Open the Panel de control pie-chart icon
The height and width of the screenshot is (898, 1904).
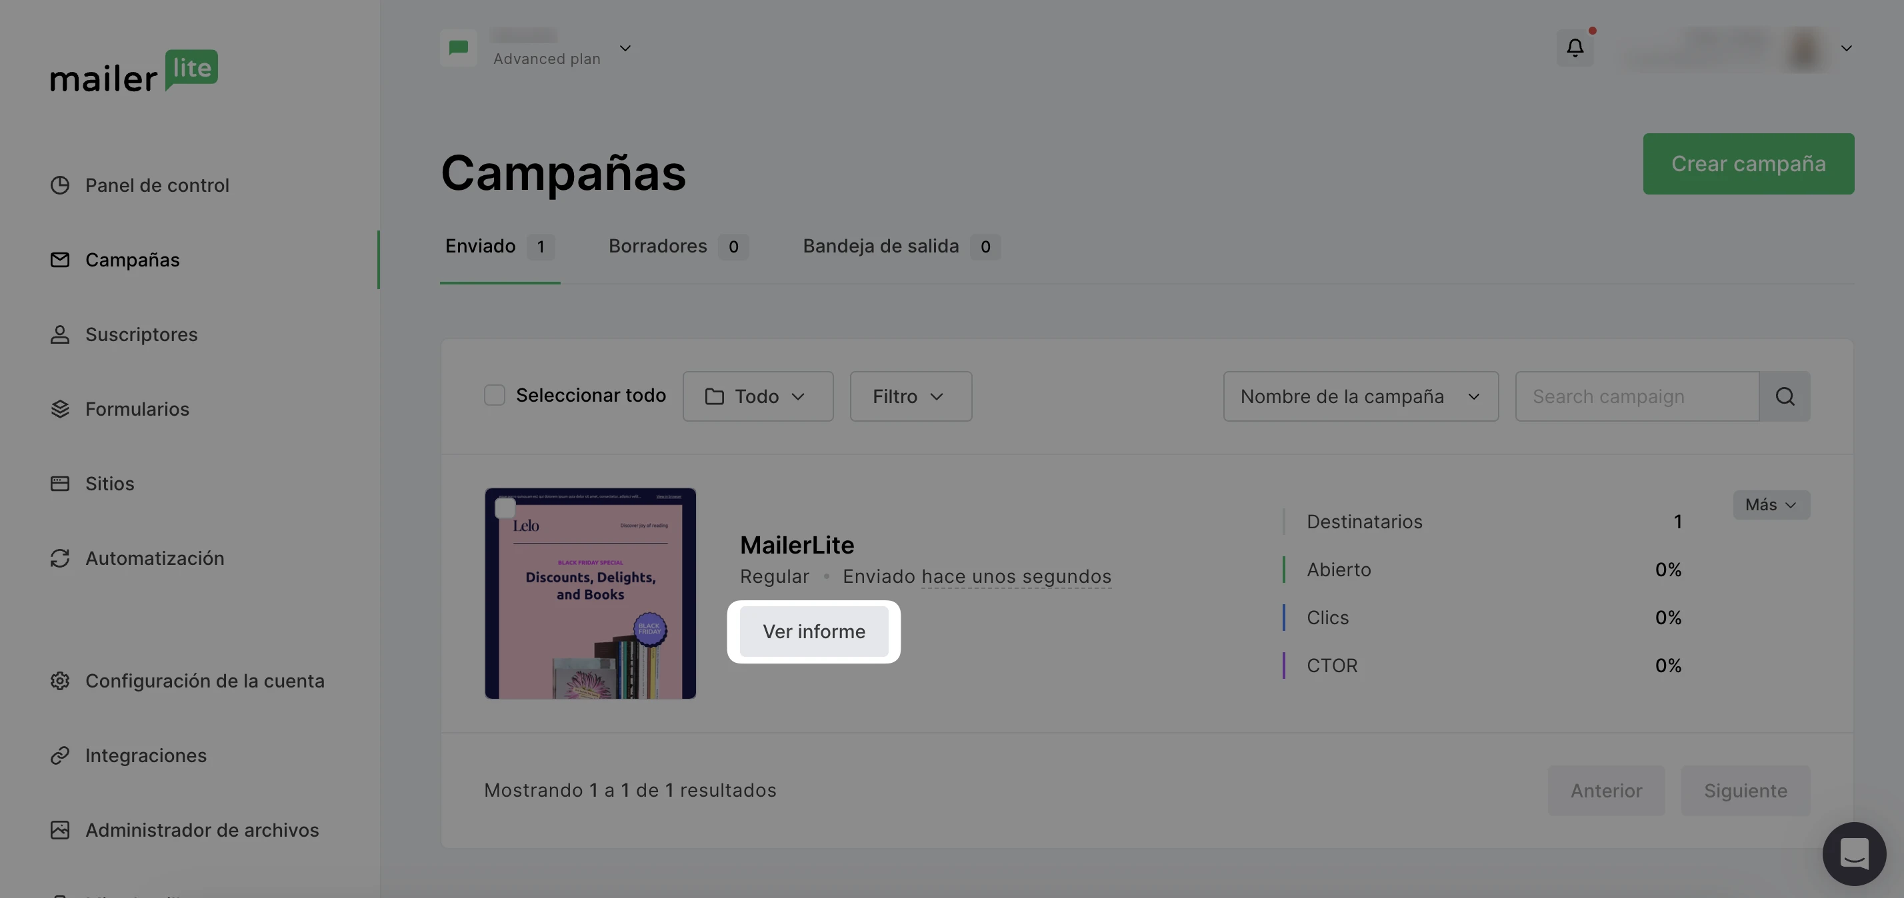pyautogui.click(x=60, y=185)
